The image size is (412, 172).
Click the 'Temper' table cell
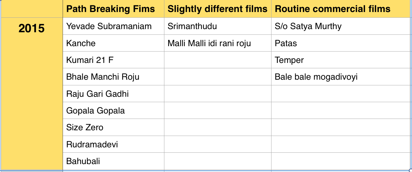289,60
